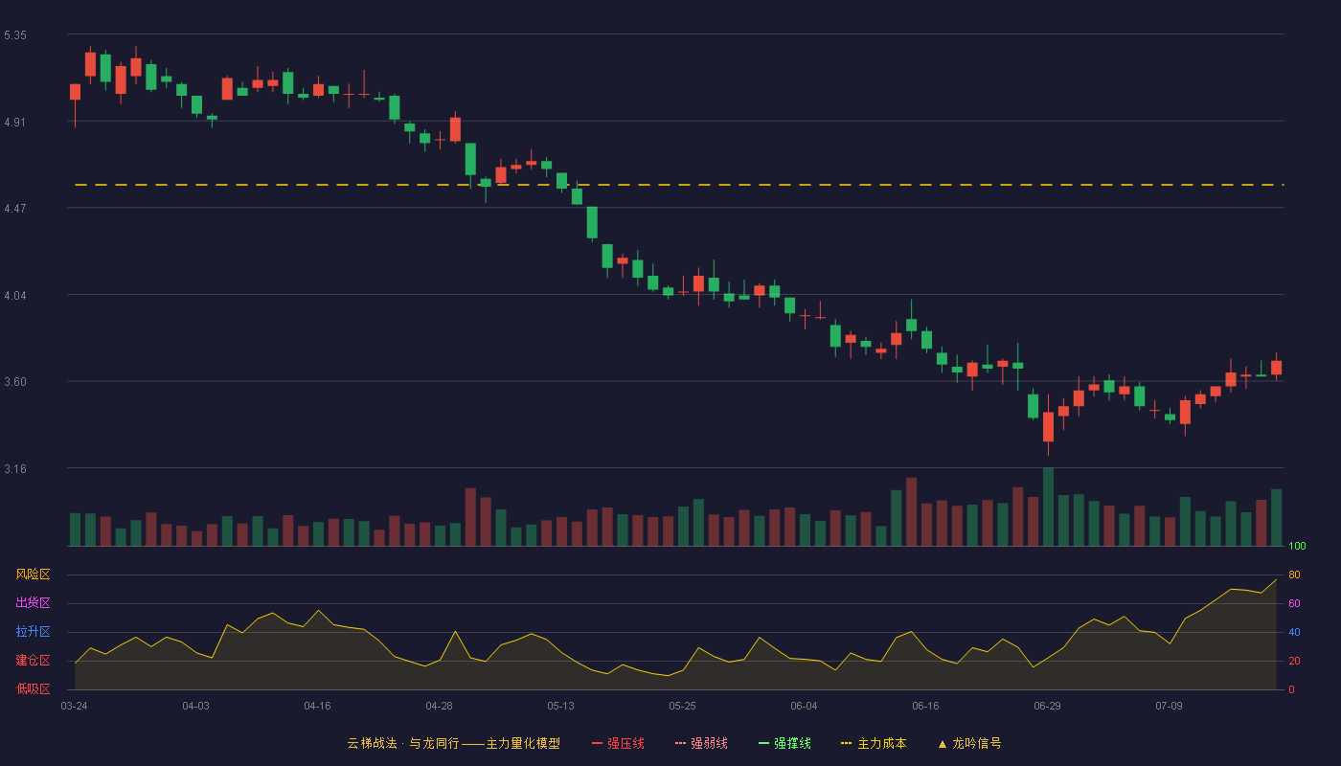Viewport: 1341px width, 766px height.
Task: Toggle the 主力成本 yellow dashed legend icon
Action: 847,743
